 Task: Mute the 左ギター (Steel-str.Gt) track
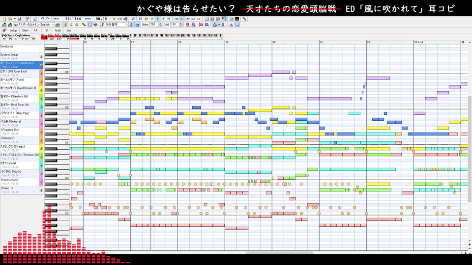pyautogui.click(x=41, y=98)
